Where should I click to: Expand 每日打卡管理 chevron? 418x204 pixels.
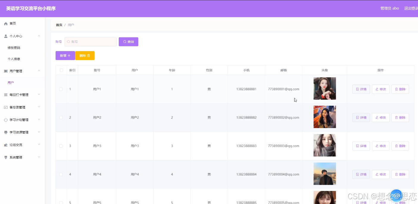click(x=39, y=94)
